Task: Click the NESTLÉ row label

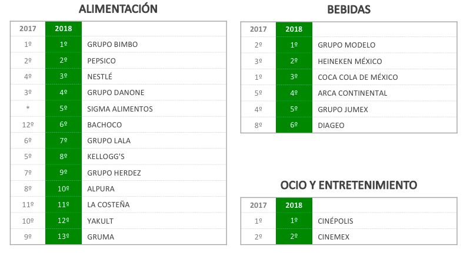Action: point(99,76)
